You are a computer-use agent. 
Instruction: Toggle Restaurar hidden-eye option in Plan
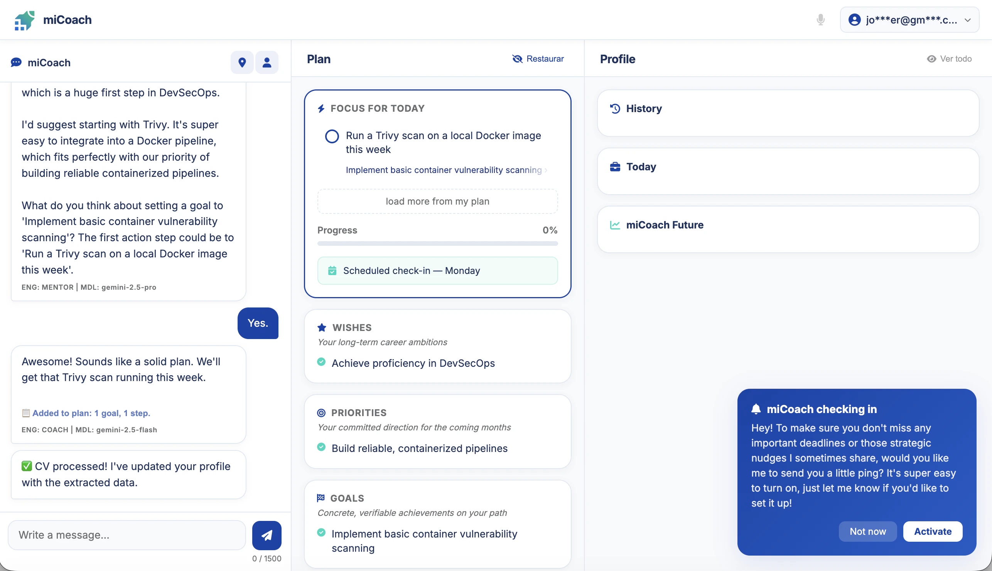click(538, 59)
